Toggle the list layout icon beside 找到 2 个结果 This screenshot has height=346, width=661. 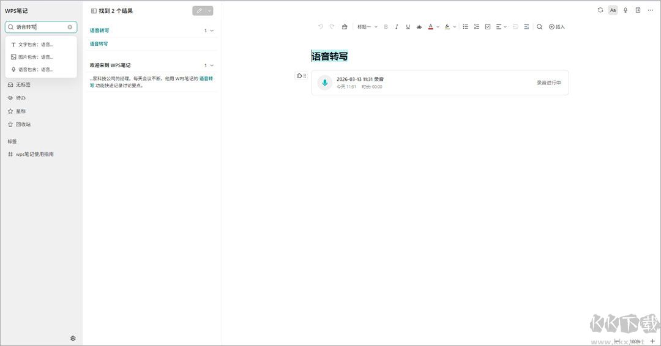point(94,11)
